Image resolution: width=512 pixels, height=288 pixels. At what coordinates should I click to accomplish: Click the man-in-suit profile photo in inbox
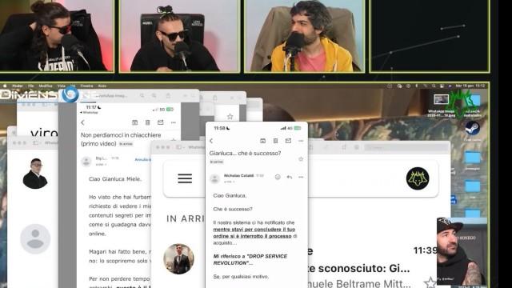pyautogui.click(x=178, y=258)
